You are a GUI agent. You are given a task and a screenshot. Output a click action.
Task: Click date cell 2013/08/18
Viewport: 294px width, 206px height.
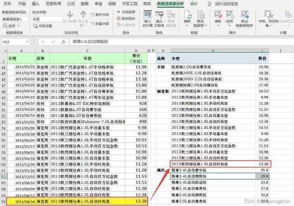click(x=21, y=201)
